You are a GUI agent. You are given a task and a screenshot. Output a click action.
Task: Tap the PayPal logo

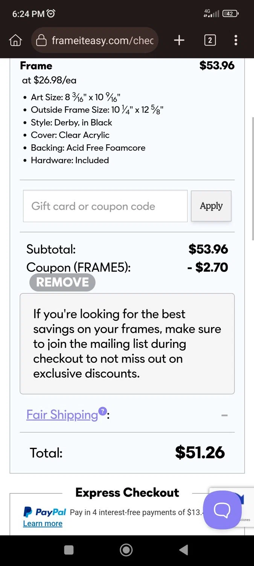tap(45, 512)
